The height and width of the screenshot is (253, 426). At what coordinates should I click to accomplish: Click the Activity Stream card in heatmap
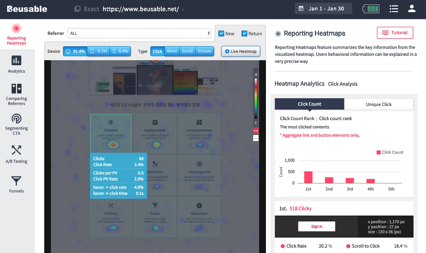161,175
